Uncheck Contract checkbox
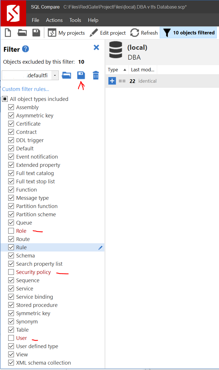 point(11,132)
